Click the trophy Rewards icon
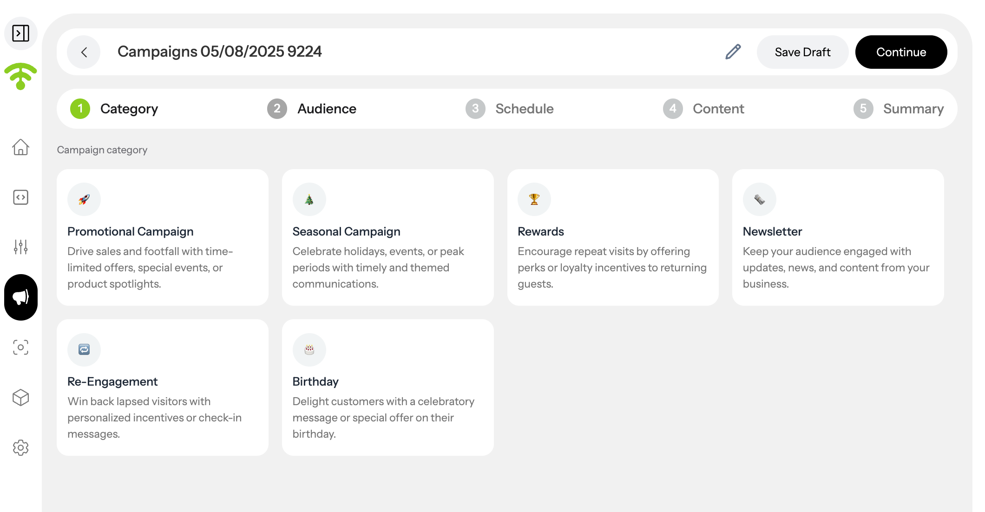Image resolution: width=985 pixels, height=512 pixels. (534, 199)
